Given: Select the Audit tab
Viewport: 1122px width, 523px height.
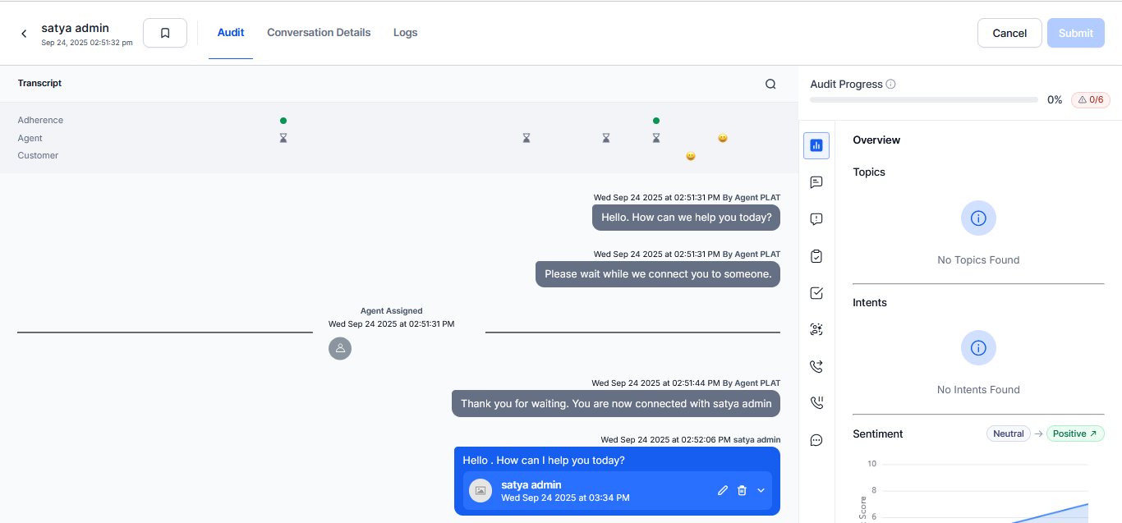Looking at the screenshot, I should click(231, 33).
